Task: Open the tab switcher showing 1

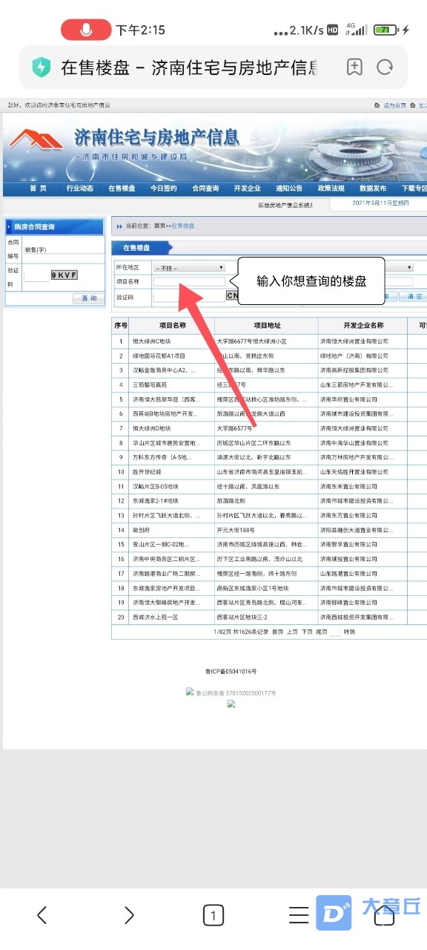Action: click(213, 916)
